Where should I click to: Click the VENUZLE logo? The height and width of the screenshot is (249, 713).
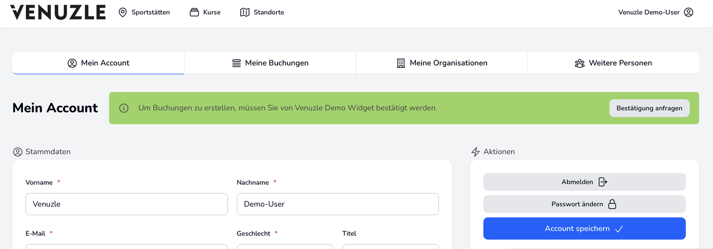[x=58, y=12]
